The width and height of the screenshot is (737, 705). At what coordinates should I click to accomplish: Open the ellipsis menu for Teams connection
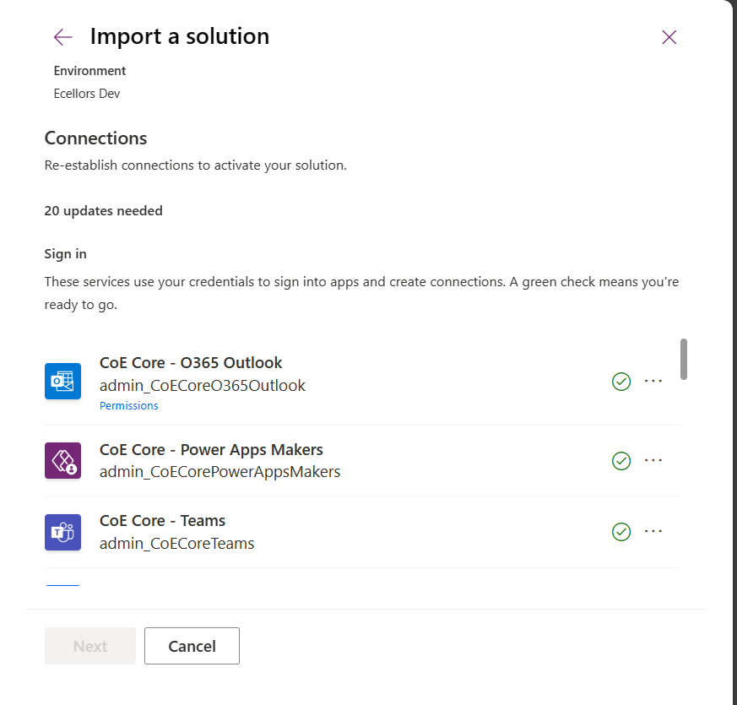pyautogui.click(x=653, y=531)
